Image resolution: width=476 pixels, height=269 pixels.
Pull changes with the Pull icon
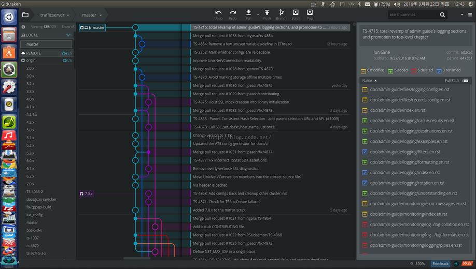coord(248,12)
